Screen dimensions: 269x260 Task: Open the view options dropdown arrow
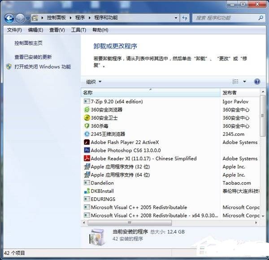245,82
